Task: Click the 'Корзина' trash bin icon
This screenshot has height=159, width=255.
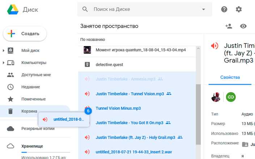Action: [x=10, y=111]
